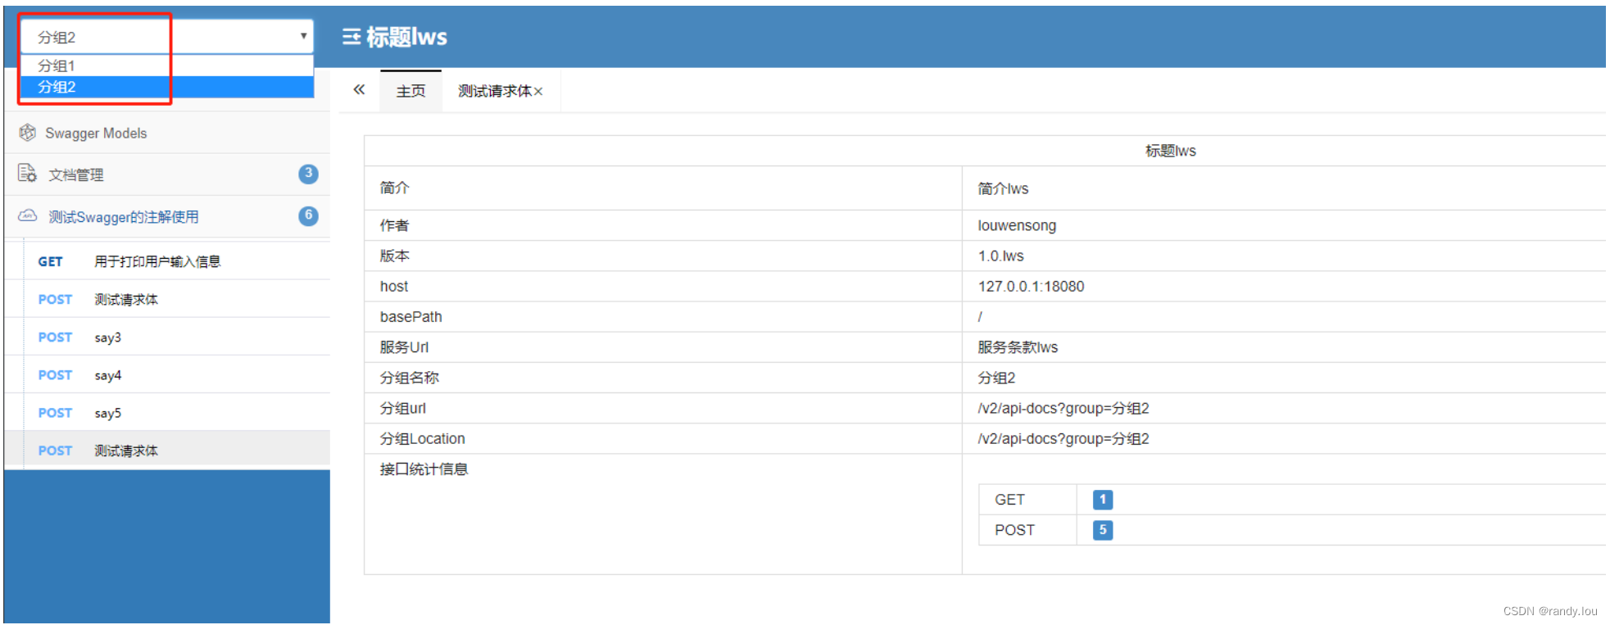
Task: Choose the highlighted 分组2 dropdown option
Action: click(x=166, y=87)
